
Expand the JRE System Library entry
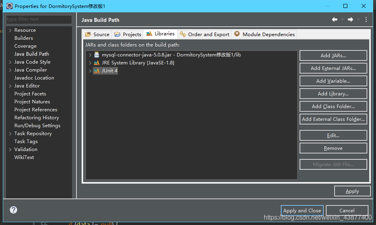90,63
